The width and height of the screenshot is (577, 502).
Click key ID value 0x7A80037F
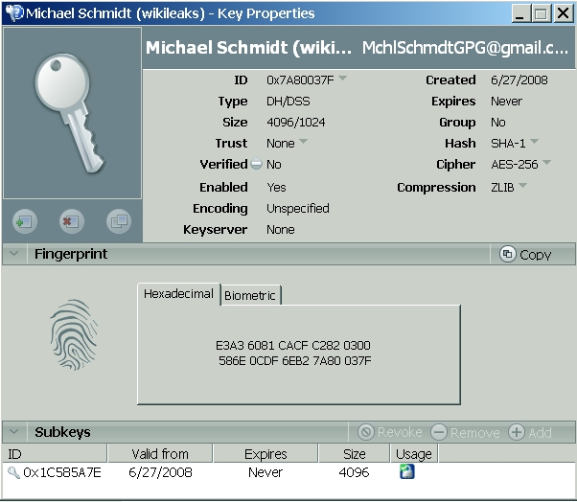click(300, 80)
